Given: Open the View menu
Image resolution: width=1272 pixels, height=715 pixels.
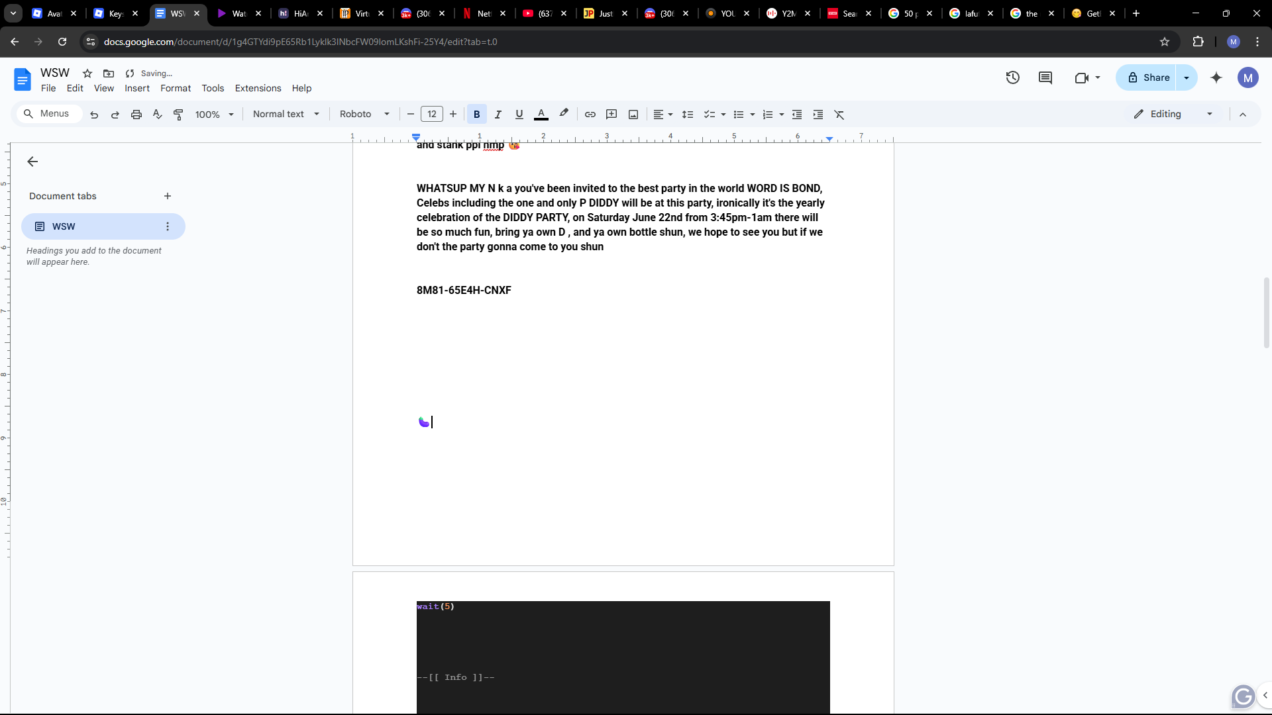Looking at the screenshot, I should [x=104, y=88].
